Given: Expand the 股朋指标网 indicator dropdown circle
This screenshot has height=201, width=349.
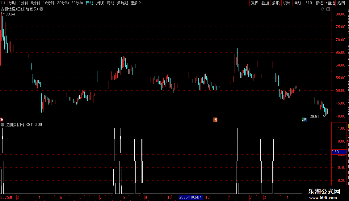Looking at the screenshot, I should click(x=2, y=125).
